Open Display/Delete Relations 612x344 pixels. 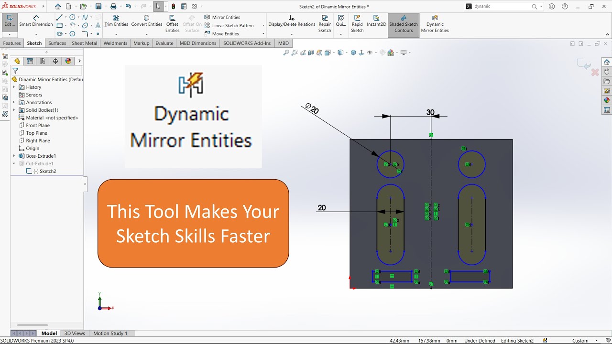click(292, 21)
